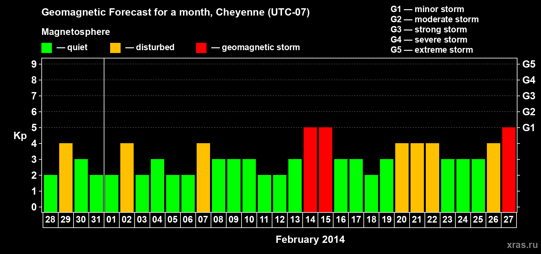This screenshot has height=254, width=541.
Task: Click the date label '19' on the axis
Action: coord(386,220)
